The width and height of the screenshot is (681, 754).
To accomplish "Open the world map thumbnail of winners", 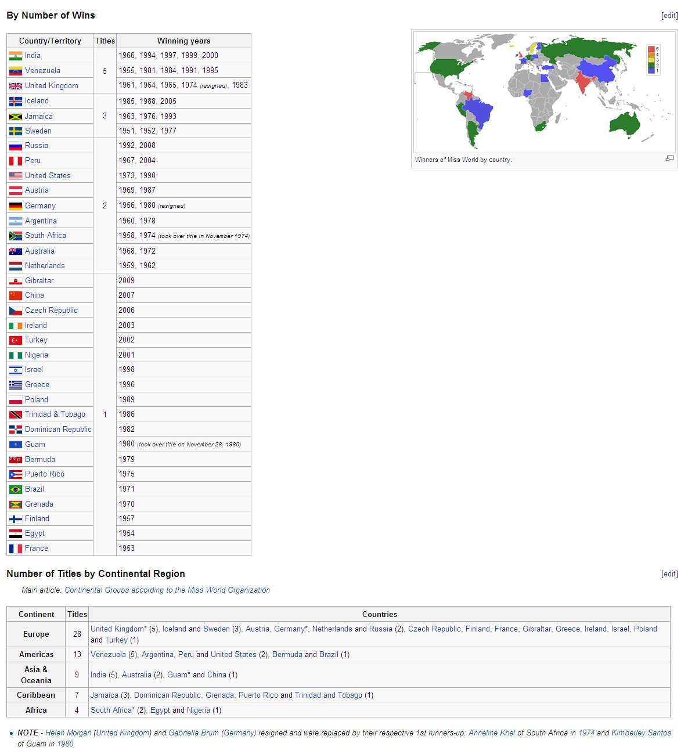I will pyautogui.click(x=545, y=92).
